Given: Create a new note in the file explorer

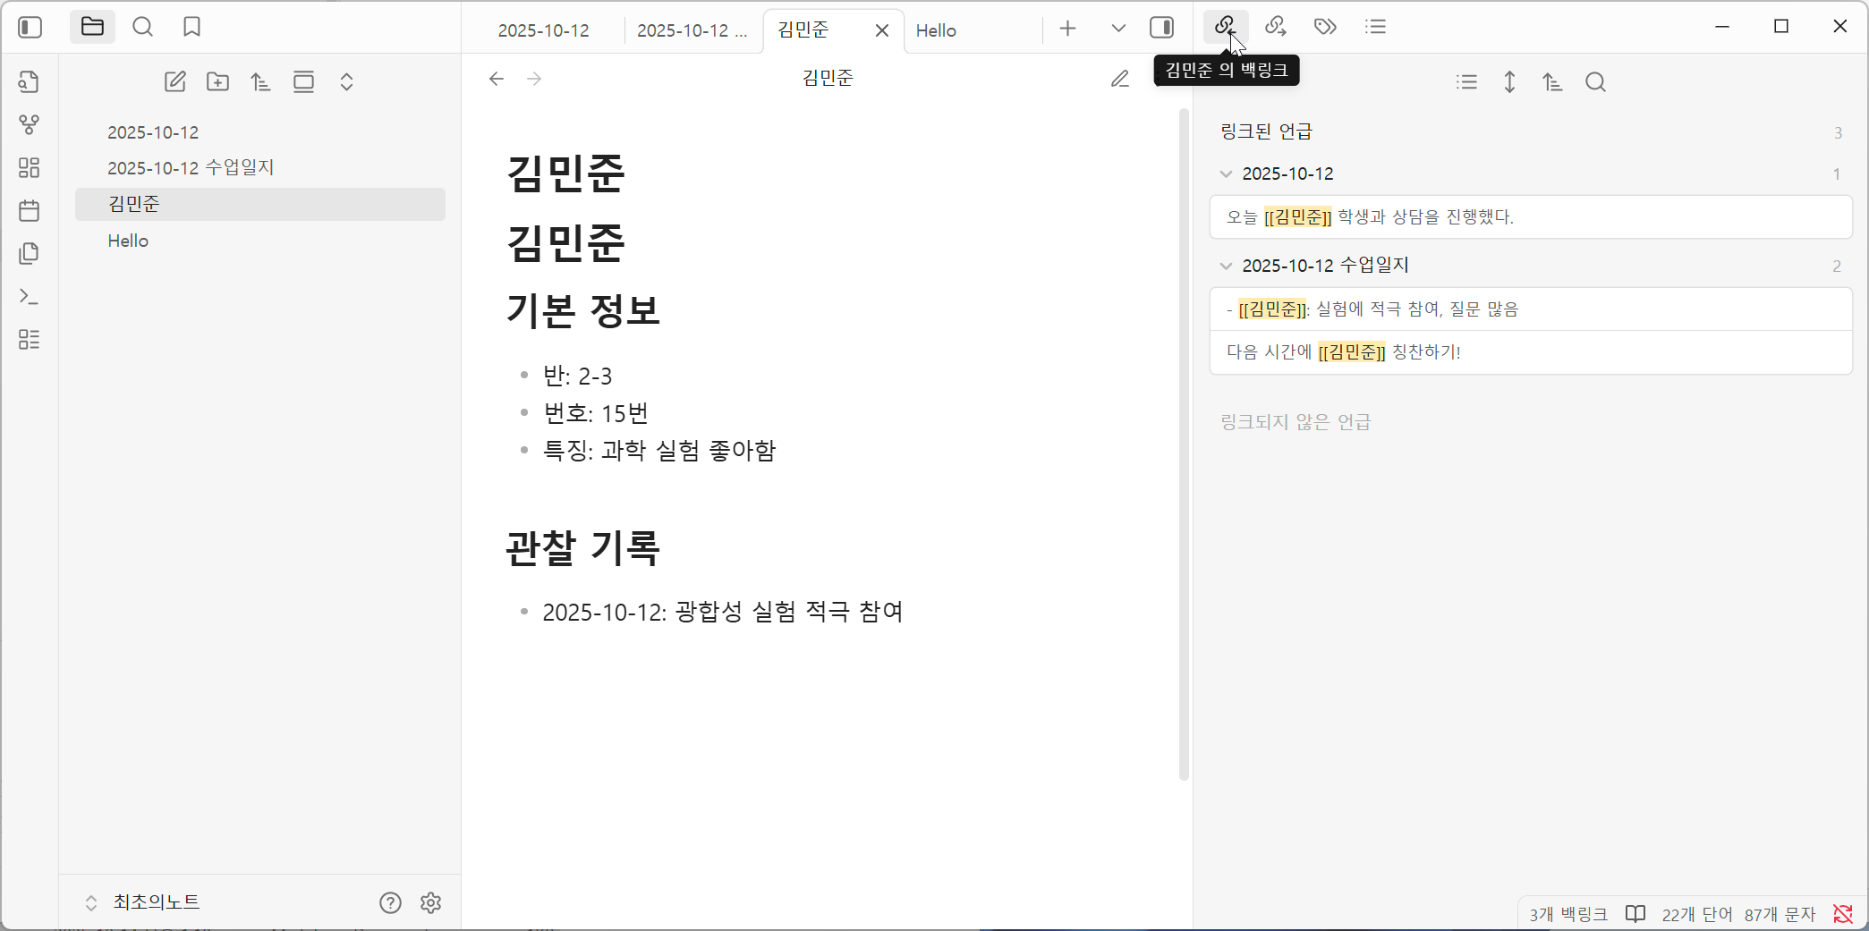Looking at the screenshot, I should coord(175,81).
